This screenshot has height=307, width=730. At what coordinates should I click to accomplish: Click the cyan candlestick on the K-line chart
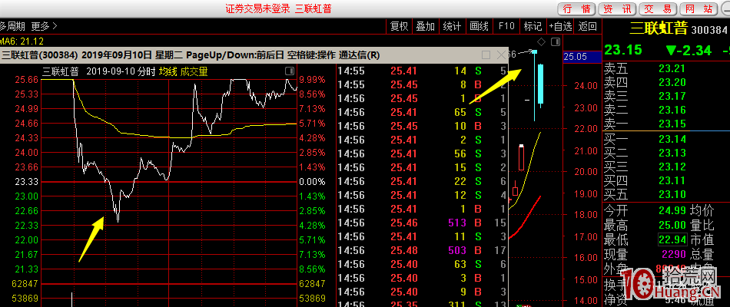point(540,84)
